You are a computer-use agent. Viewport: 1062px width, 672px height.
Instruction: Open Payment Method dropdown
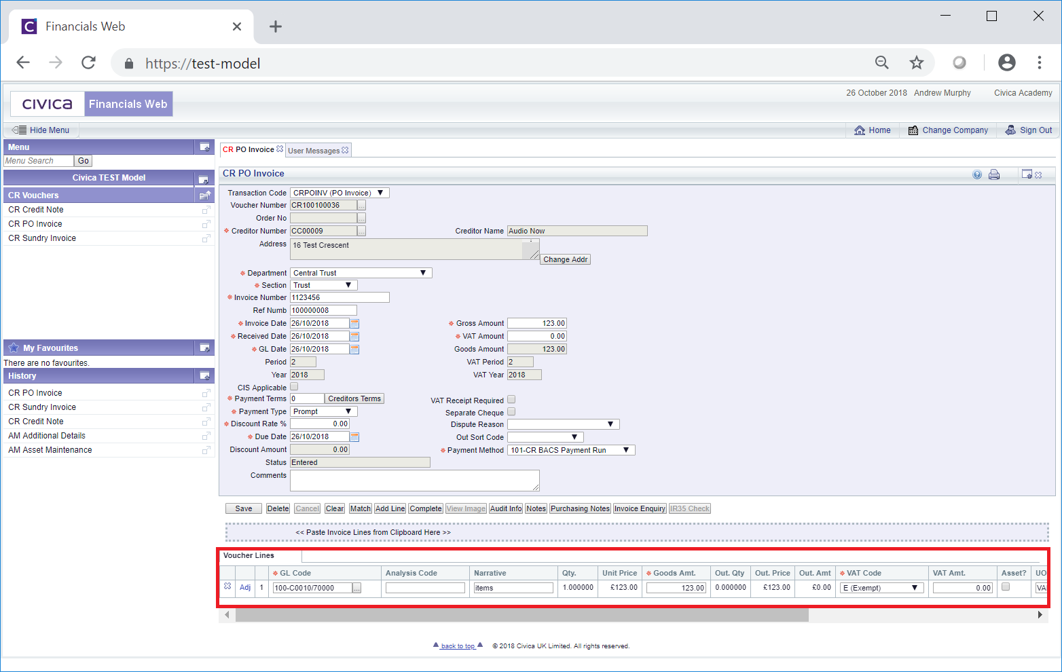coord(571,450)
